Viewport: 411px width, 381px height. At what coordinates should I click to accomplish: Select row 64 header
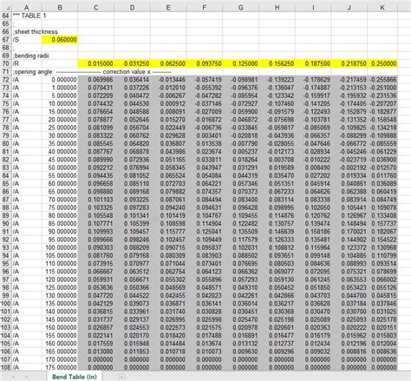(x=6, y=16)
